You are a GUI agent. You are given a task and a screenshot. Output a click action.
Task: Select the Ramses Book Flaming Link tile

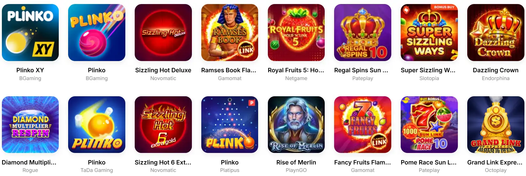click(x=230, y=32)
